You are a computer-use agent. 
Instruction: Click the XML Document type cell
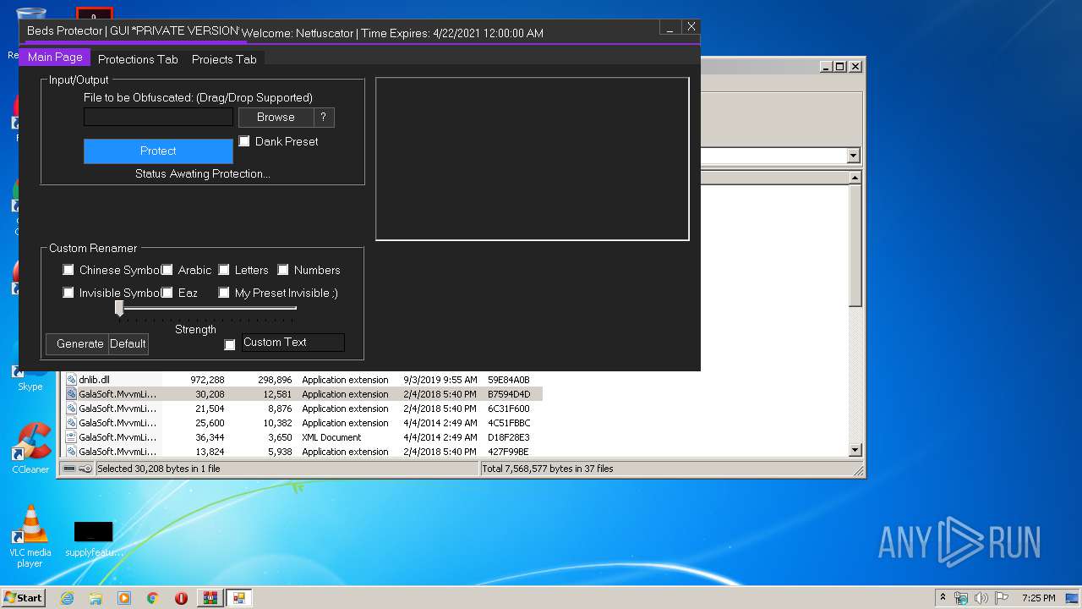[331, 437]
